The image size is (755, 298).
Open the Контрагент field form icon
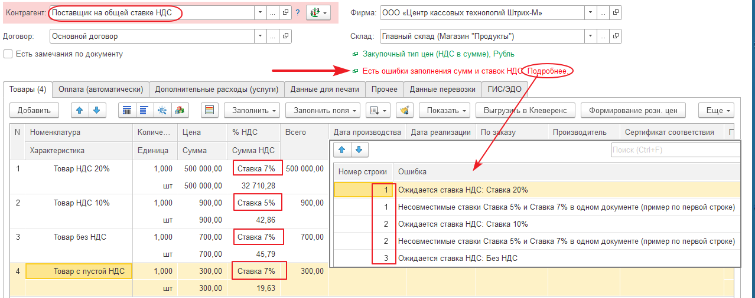tap(285, 12)
